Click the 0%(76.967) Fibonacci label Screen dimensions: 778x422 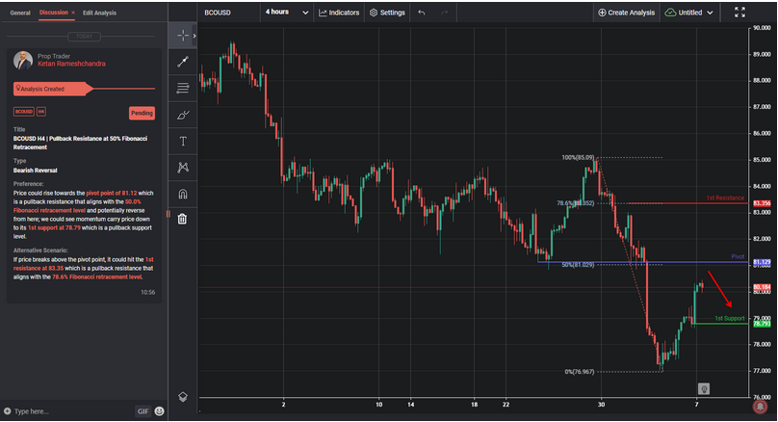(x=579, y=371)
